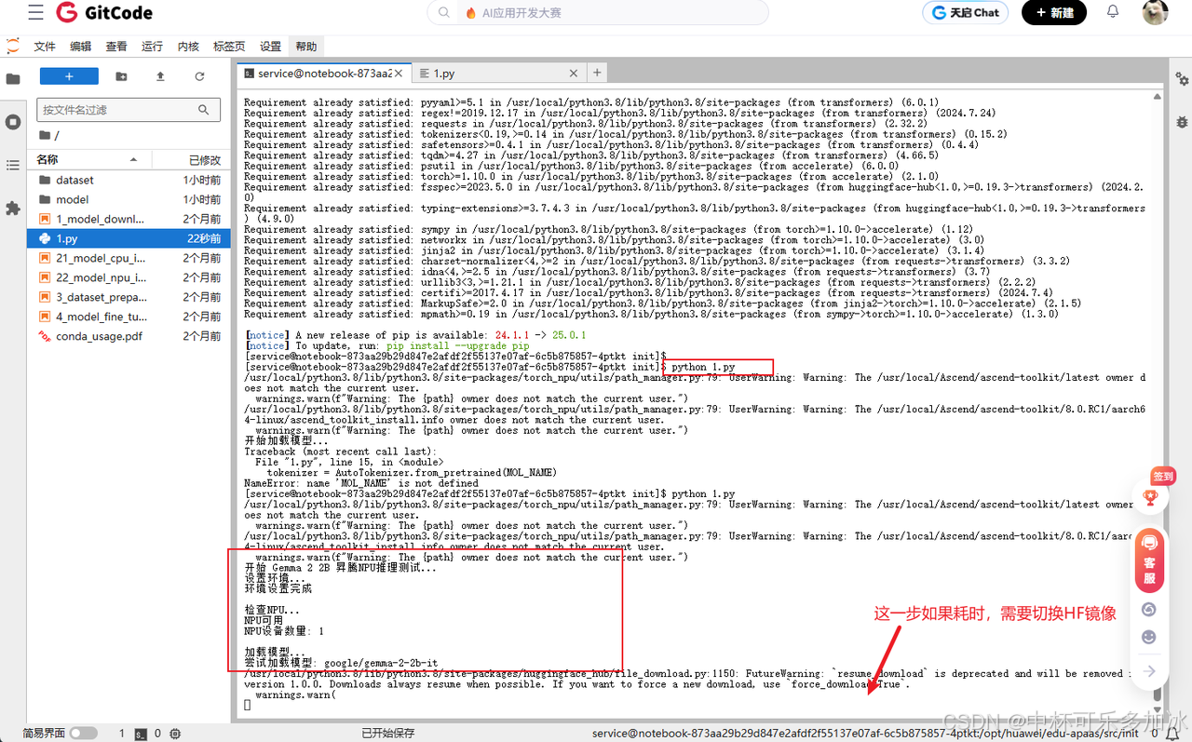Click the terminal count icon in status bar
Viewport: 1192px width, 742px height.
tap(142, 734)
